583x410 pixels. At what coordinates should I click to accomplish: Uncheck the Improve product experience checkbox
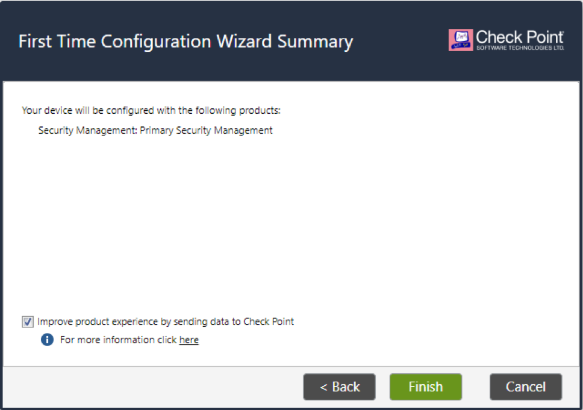(28, 321)
